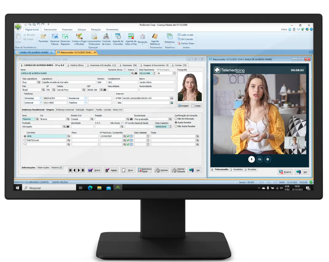This screenshot has height=262, width=329.
Task: Open the chat in the teleconsultation window
Action: pyautogui.click(x=260, y=159)
